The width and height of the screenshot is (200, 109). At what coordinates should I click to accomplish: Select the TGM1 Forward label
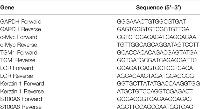pos(19,53)
